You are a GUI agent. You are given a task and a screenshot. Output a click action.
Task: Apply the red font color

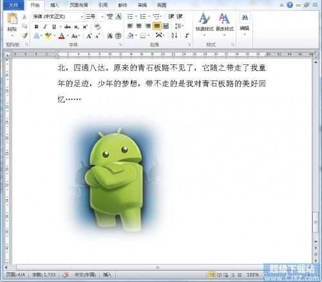[62, 36]
